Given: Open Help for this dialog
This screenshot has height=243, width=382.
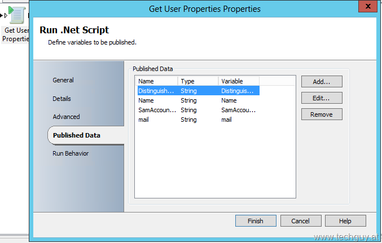Looking at the screenshot, I should [345, 221].
